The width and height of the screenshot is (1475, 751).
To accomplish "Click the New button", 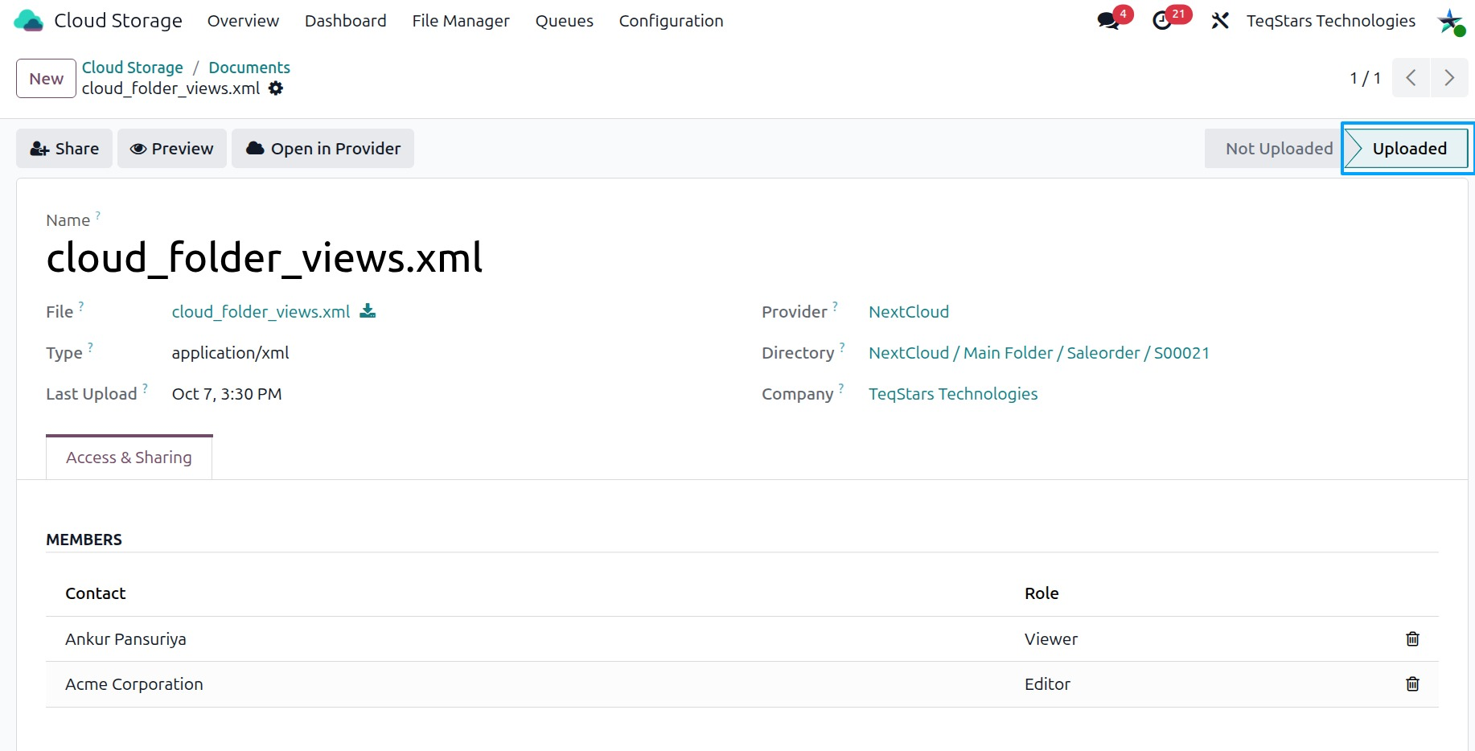I will [x=47, y=78].
